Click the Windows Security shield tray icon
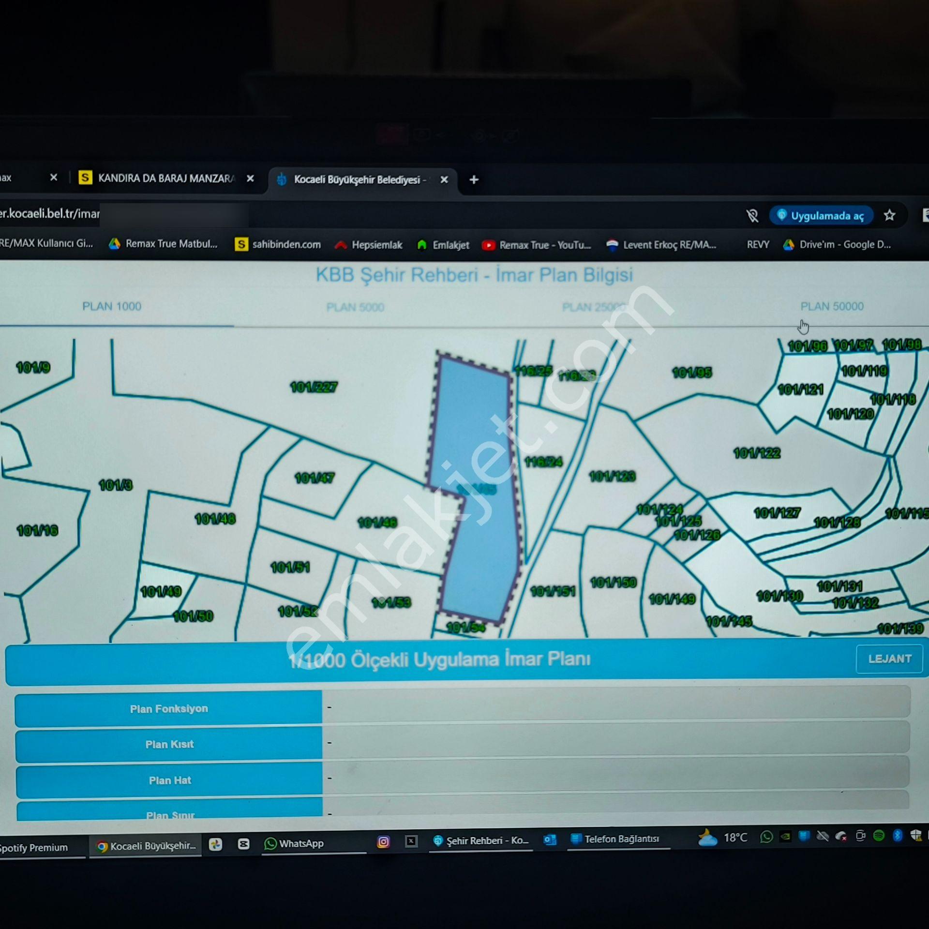This screenshot has height=929, width=929. [916, 836]
